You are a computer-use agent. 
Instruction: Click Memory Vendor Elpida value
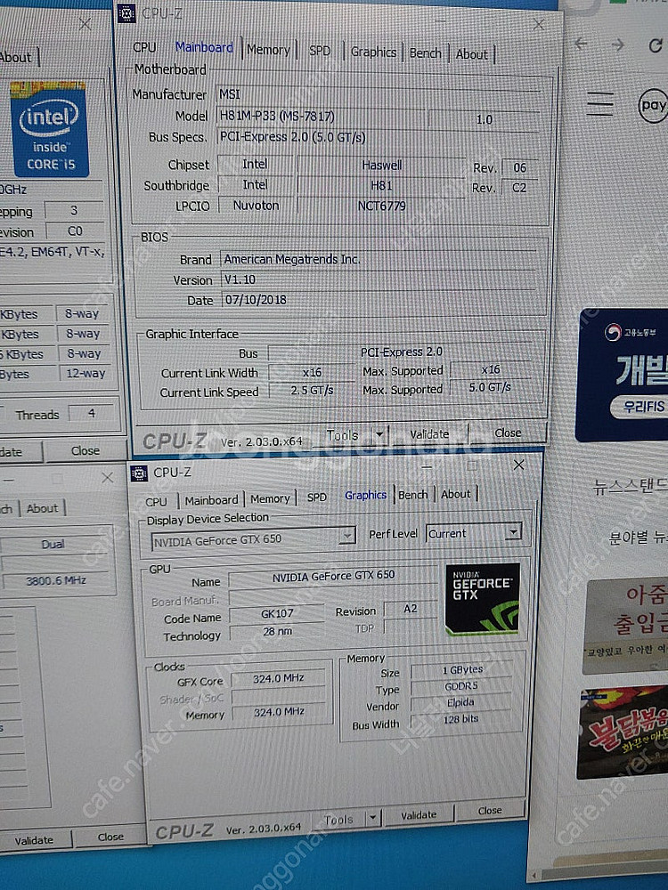pos(461,703)
